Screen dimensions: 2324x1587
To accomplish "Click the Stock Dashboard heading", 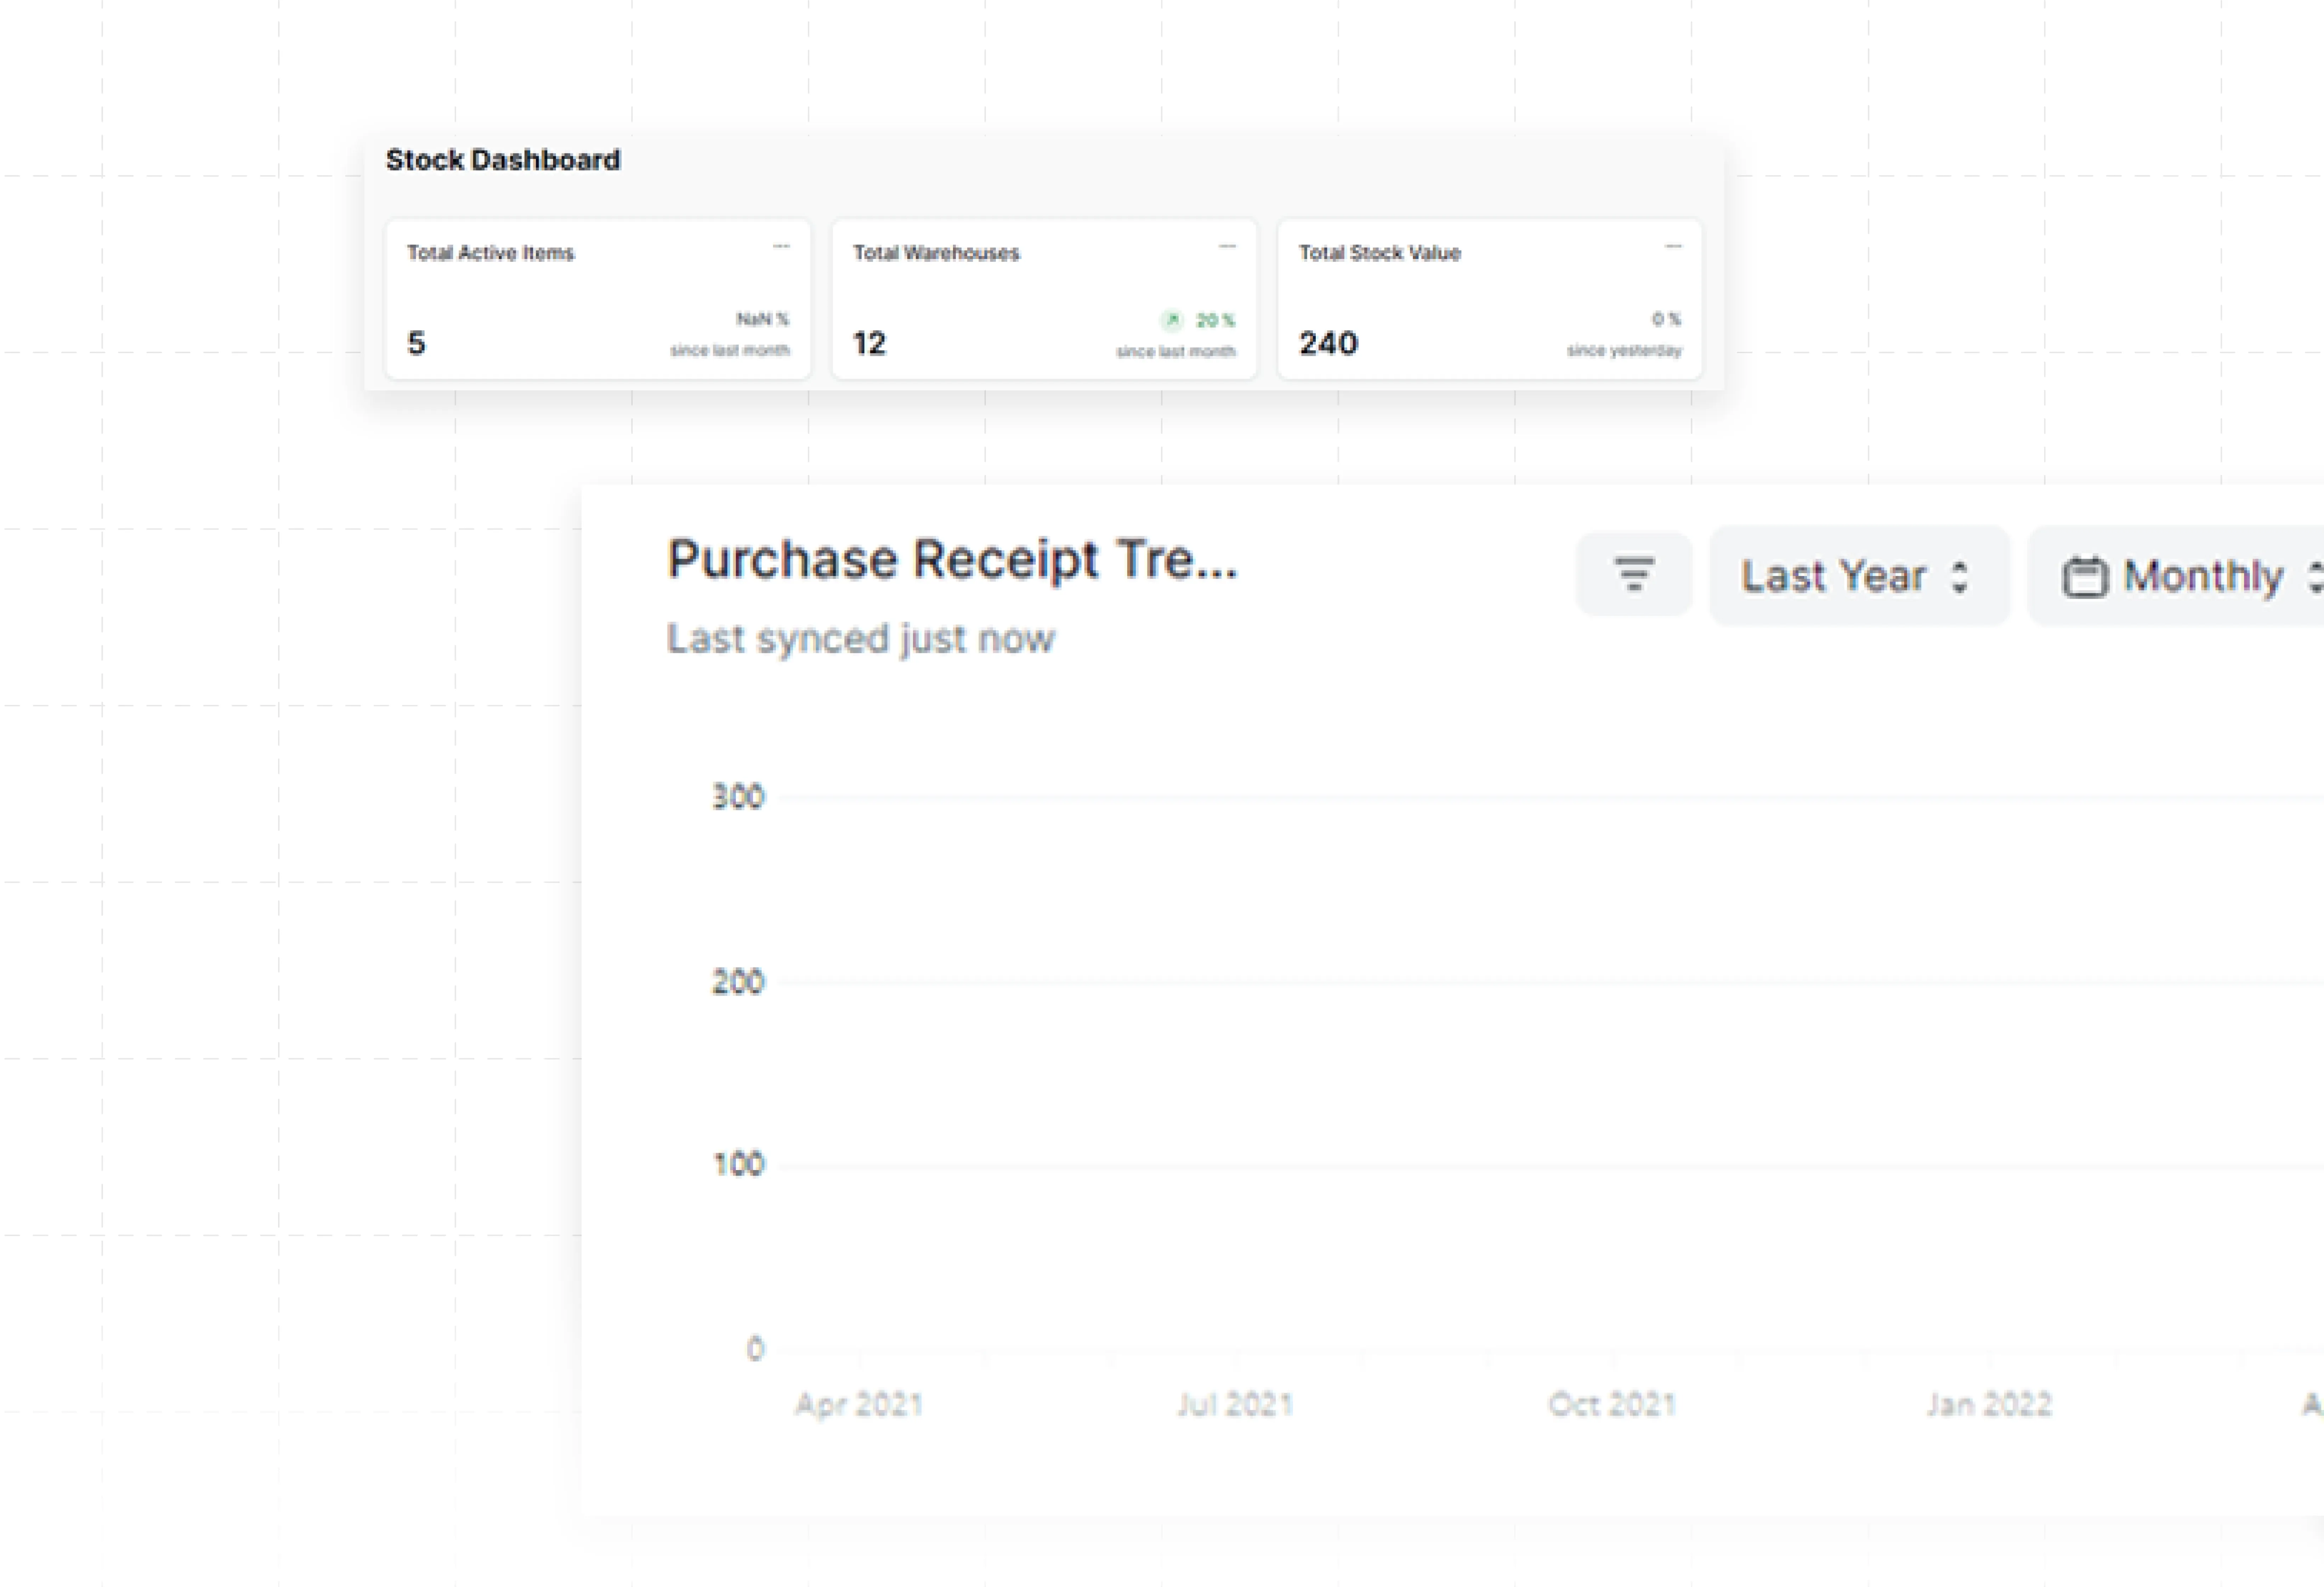I will 503,160.
